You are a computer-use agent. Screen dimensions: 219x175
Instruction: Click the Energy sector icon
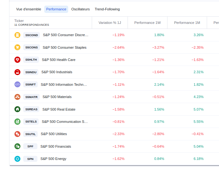point(17,159)
